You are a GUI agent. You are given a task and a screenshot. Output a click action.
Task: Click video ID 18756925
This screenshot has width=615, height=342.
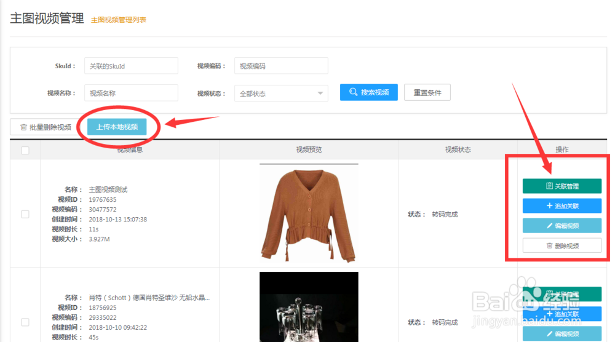coord(102,308)
